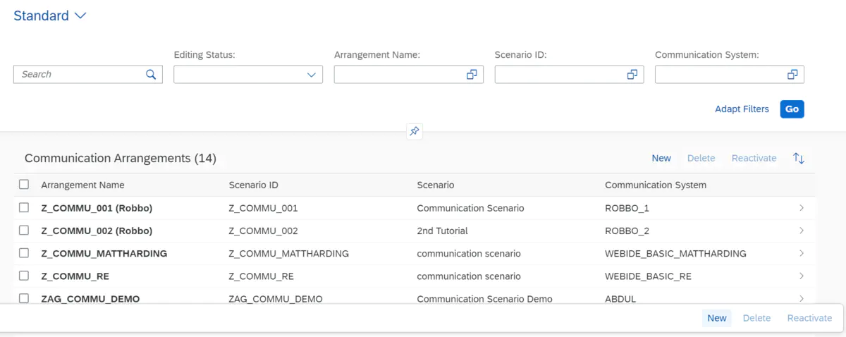Expand the Z_COMMU_MATTHARDING row navigation chevron
Viewport: 846px width, 337px height.
pos(802,253)
